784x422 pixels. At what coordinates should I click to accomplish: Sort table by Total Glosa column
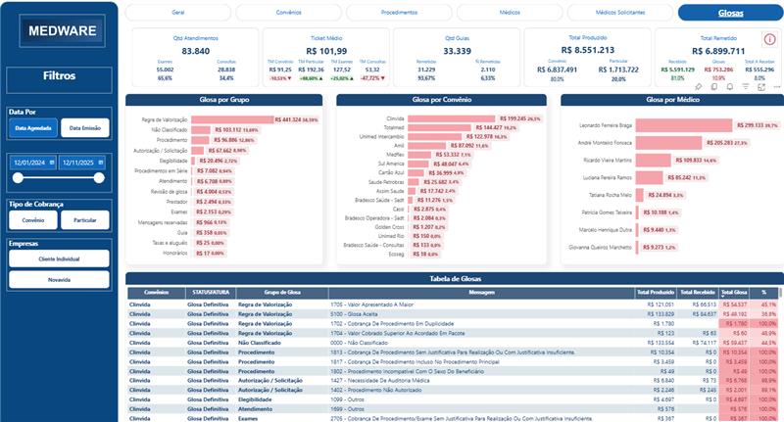[x=733, y=292]
